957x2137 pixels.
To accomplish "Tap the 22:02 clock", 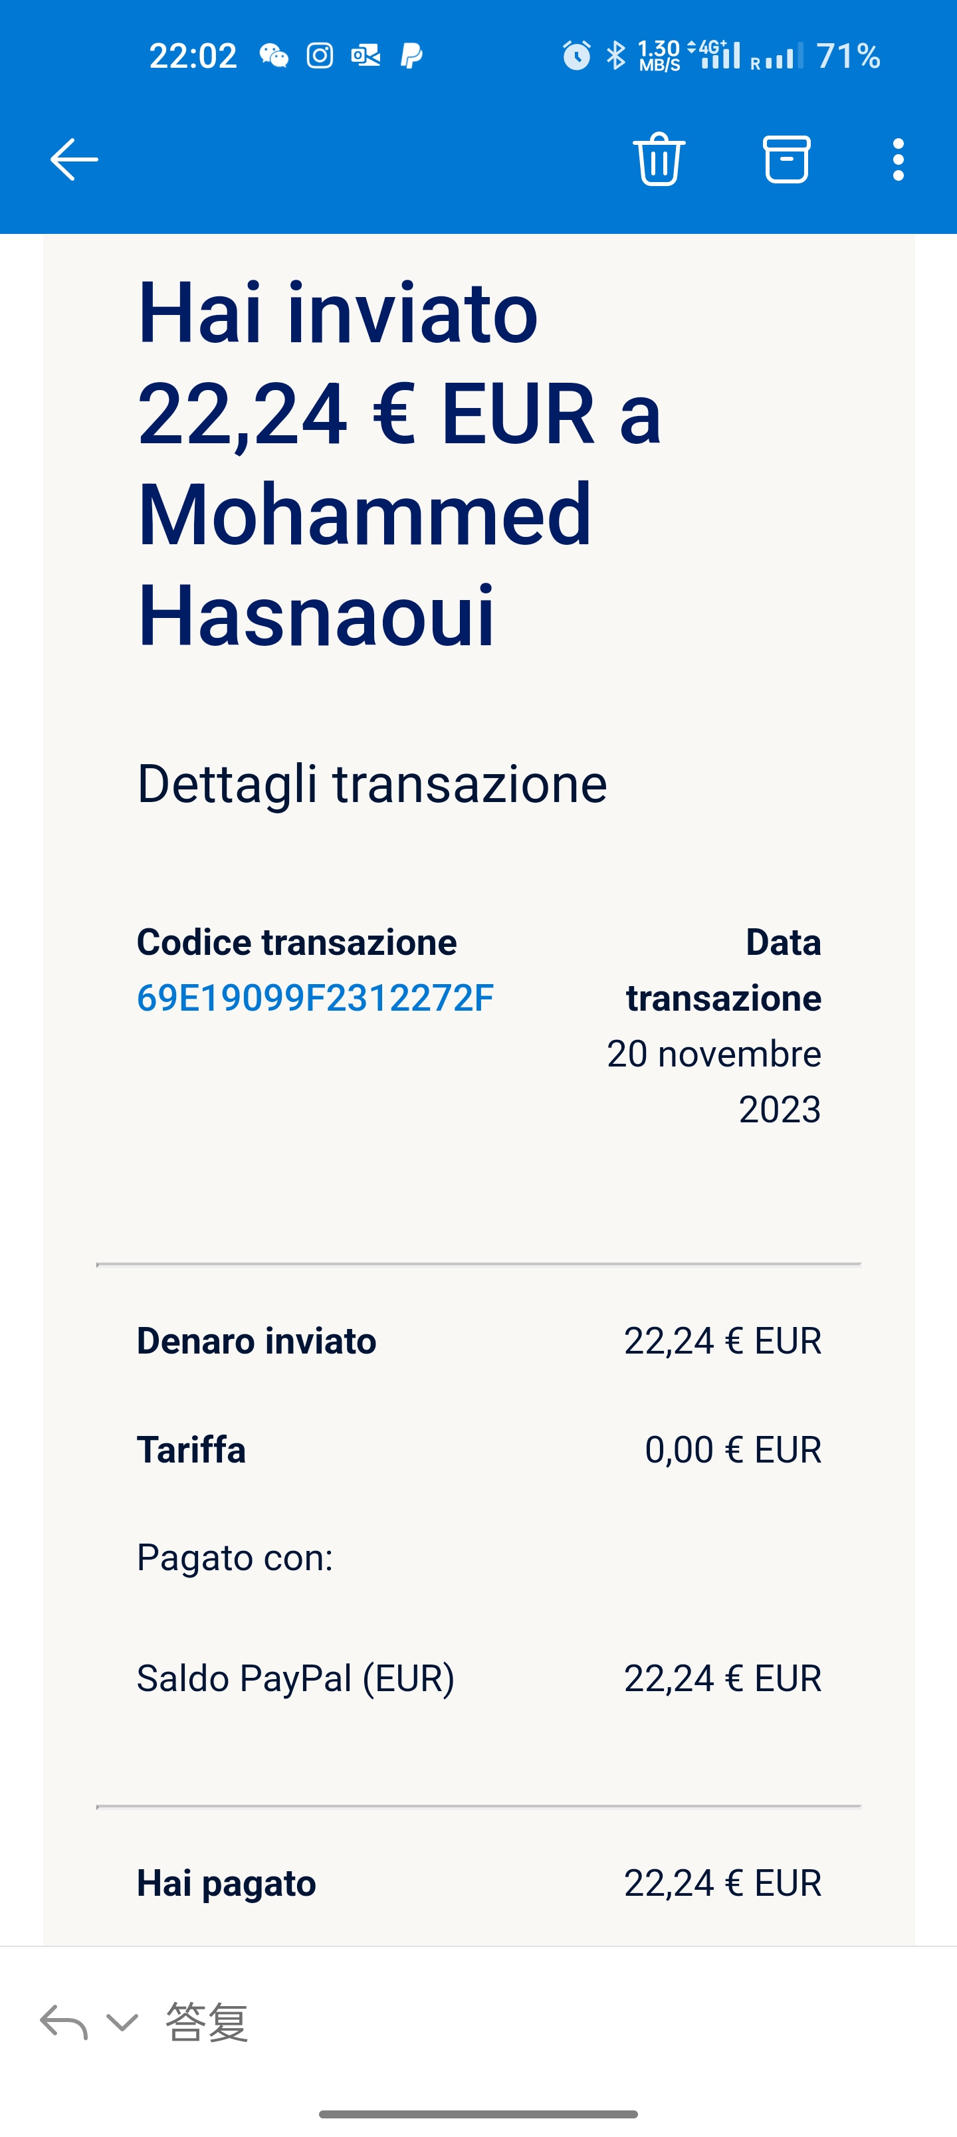I will (193, 56).
